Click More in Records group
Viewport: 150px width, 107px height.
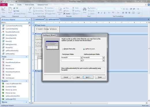click(76, 14)
